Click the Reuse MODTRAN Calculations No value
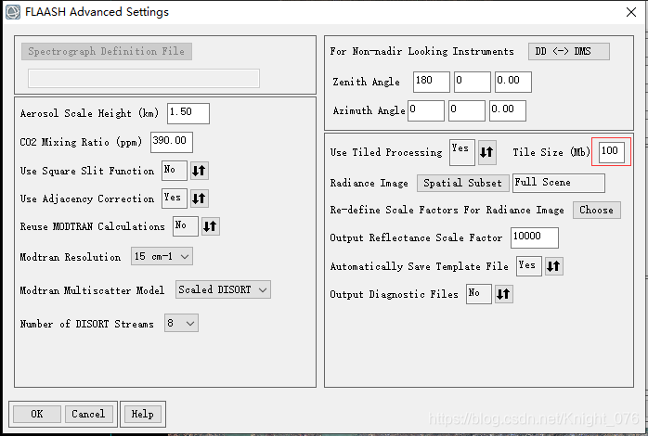648x436 pixels. 186,226
